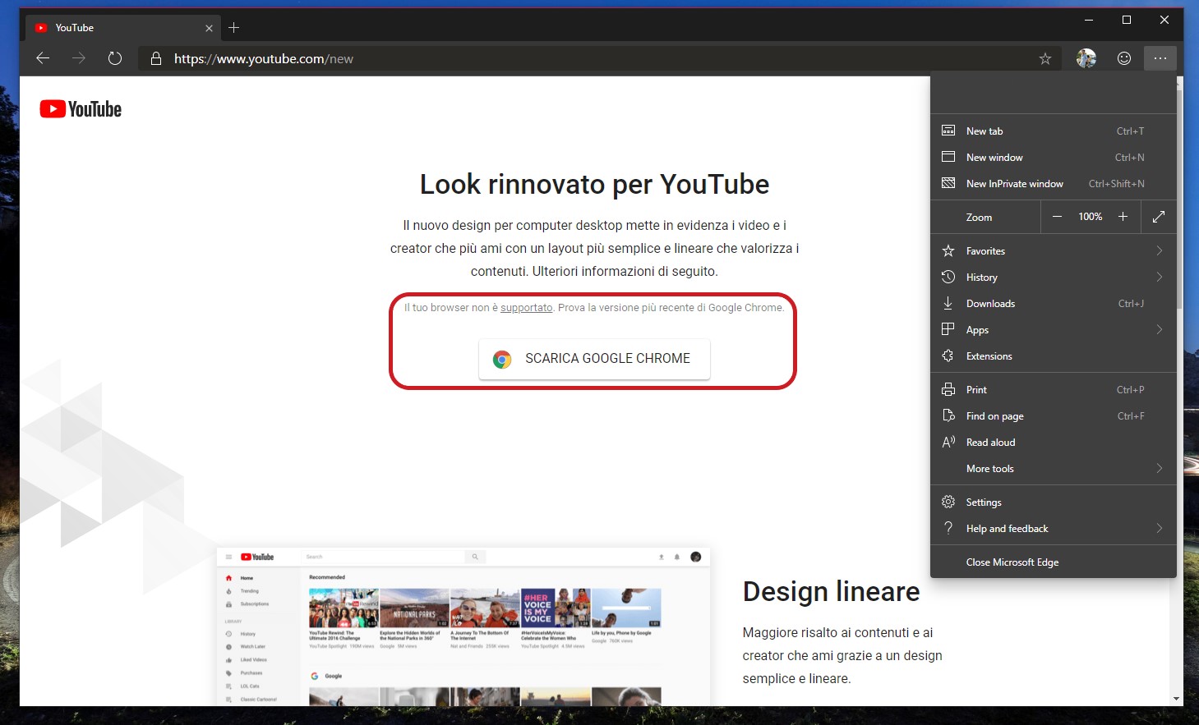Click the YouTube logo on the page
The height and width of the screenshot is (725, 1199).
81,109
